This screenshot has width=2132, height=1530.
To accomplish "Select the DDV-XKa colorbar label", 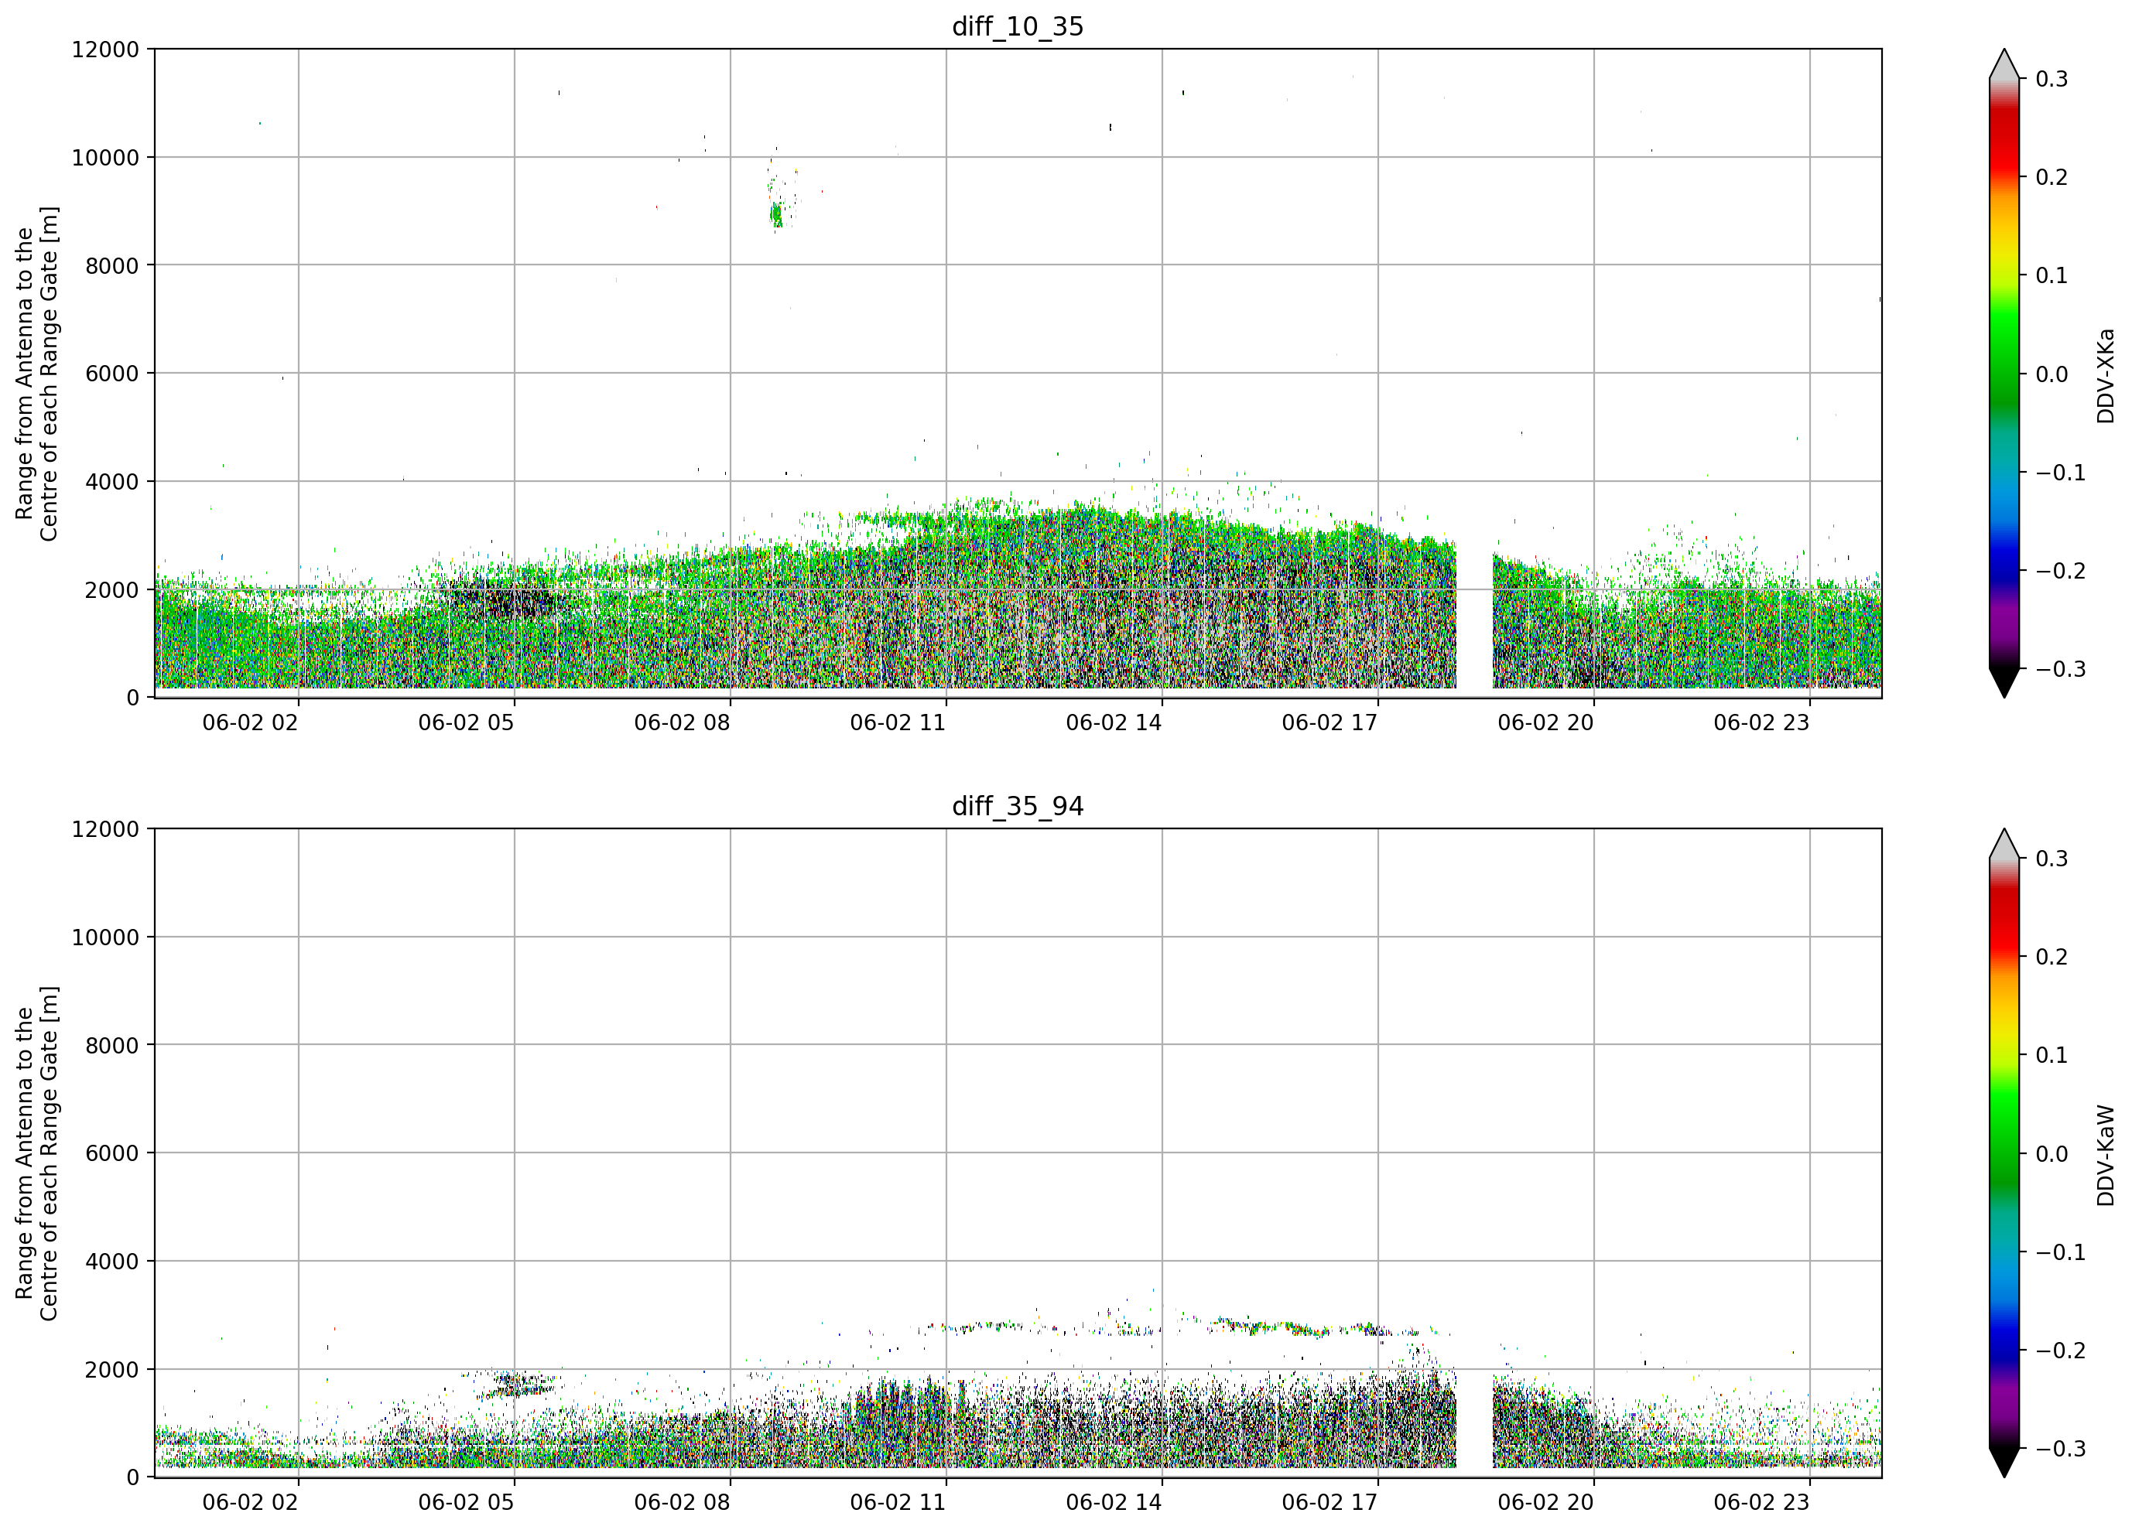I will 2105,375.
